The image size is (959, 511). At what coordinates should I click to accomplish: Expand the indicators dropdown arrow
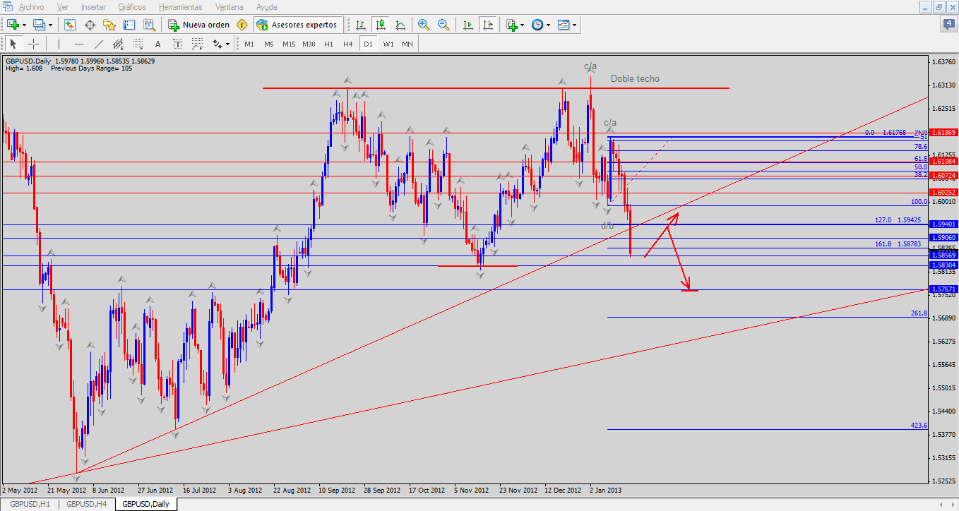[523, 25]
